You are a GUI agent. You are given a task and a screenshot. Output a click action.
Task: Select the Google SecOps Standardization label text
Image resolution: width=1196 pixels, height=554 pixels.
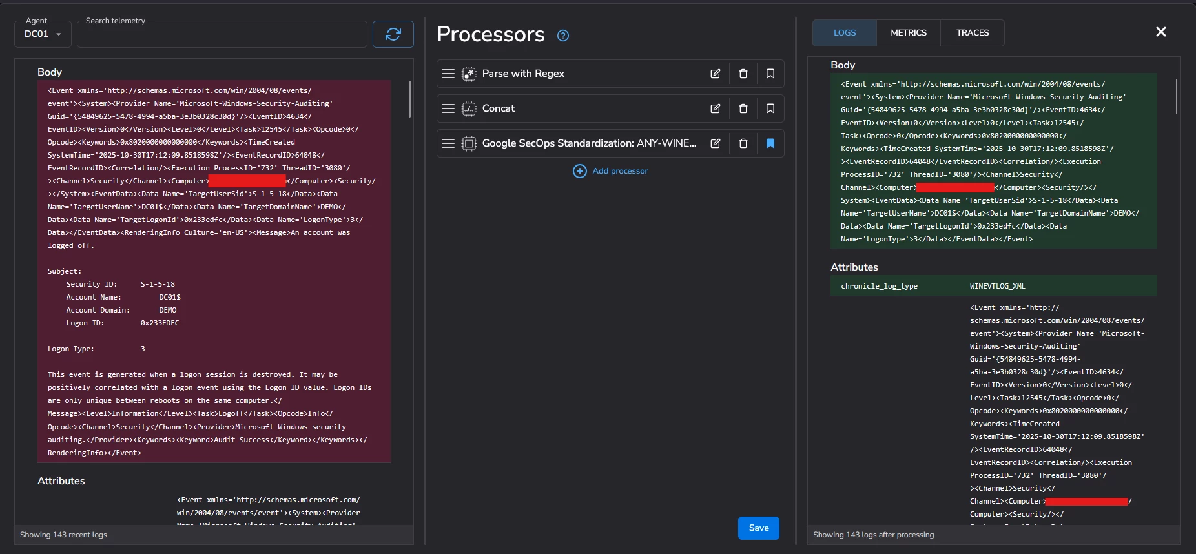590,143
